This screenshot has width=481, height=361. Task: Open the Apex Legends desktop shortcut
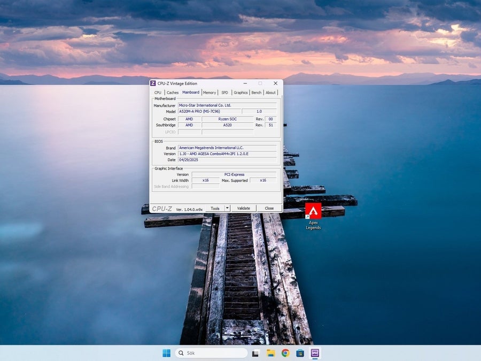pyautogui.click(x=313, y=216)
